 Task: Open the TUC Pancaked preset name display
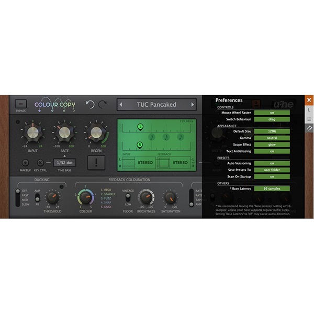(156, 105)
